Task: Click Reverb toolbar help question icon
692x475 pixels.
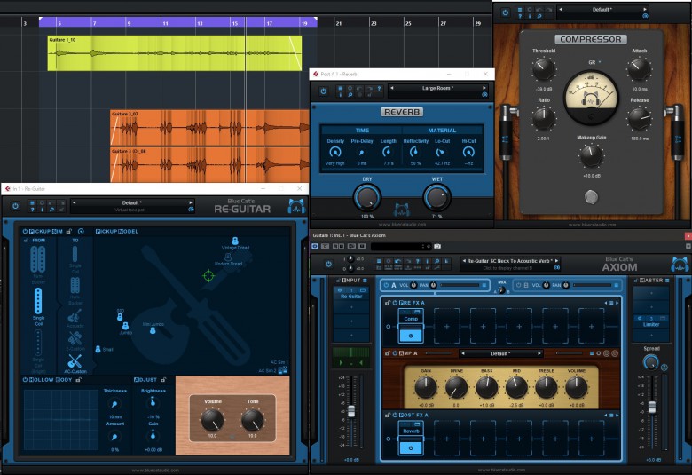Action: [x=379, y=89]
